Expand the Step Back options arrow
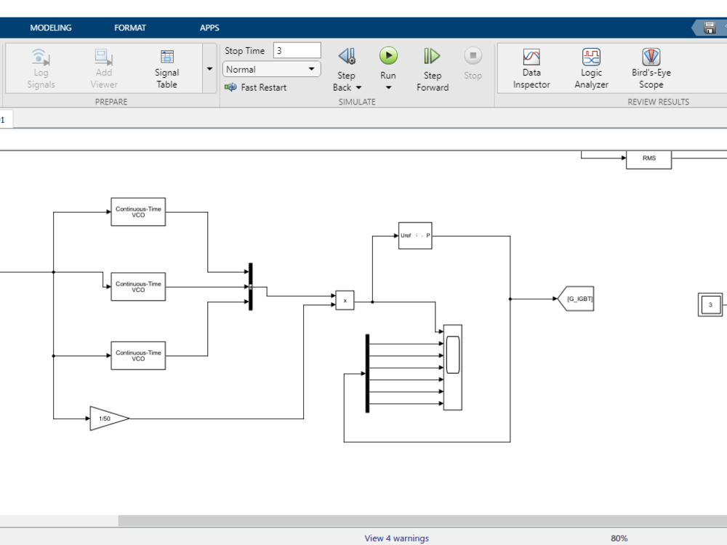 click(x=357, y=87)
